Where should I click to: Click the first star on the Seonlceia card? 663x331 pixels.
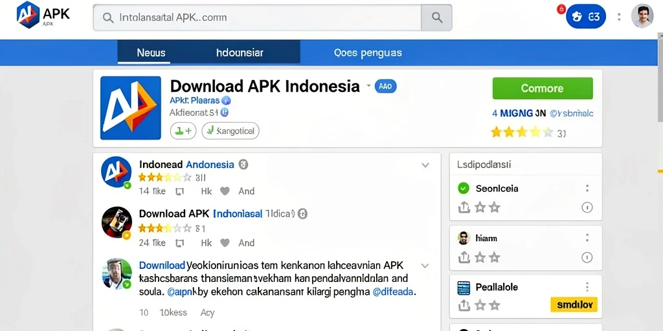(480, 208)
